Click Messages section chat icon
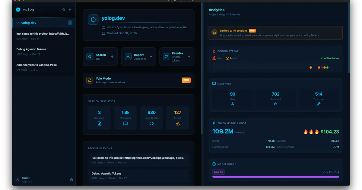The height and width of the screenshot is (190, 362). (x=214, y=84)
